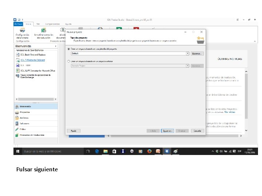The image size is (262, 196).
Task: Open File Explorer from the taskbar
Action: [106, 151]
